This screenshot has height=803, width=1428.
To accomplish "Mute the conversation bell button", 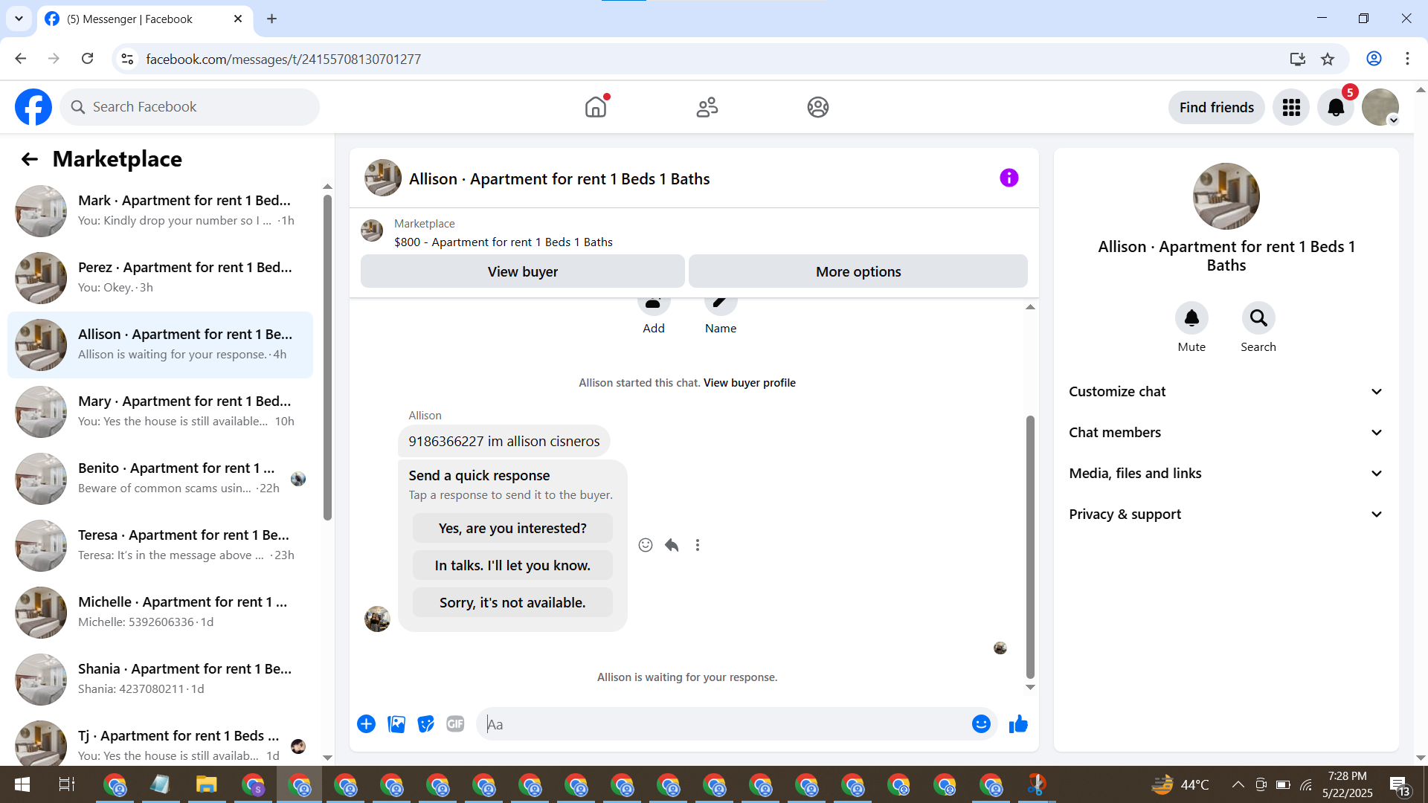I will click(1191, 318).
